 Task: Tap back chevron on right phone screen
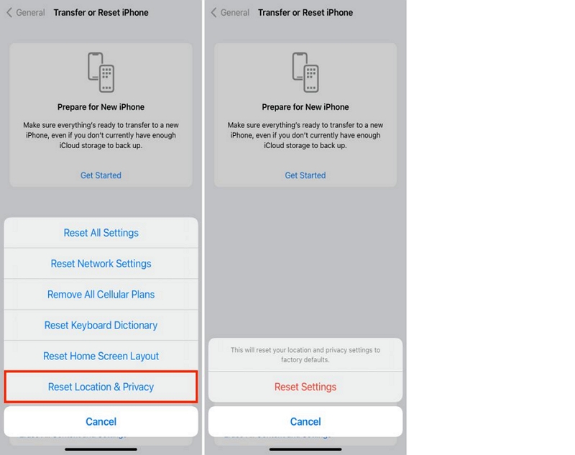pyautogui.click(x=213, y=12)
